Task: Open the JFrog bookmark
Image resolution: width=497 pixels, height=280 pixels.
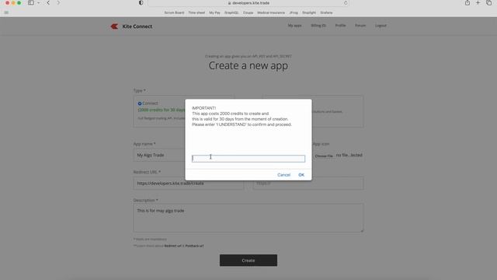Action: pos(294,12)
